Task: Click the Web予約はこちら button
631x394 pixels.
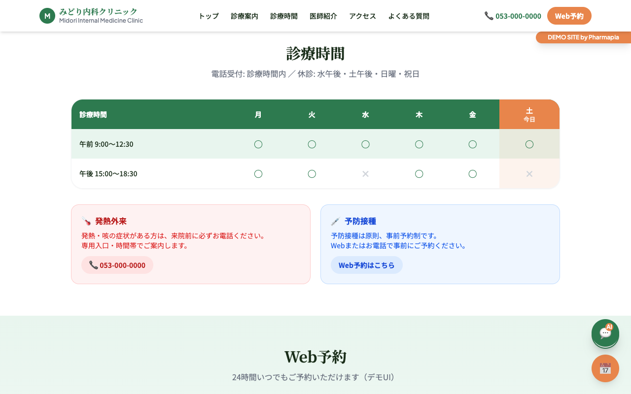Action: coord(366,265)
